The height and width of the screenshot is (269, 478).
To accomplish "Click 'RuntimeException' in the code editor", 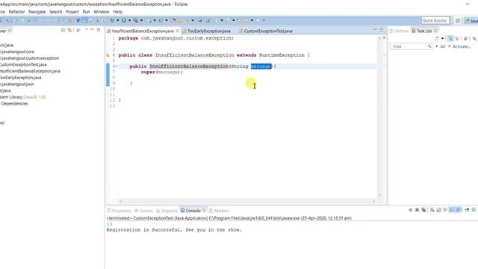I will point(282,55).
